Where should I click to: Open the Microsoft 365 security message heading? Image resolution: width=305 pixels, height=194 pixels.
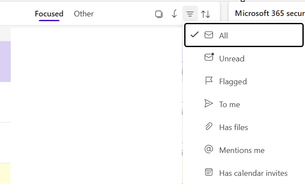click(x=270, y=13)
